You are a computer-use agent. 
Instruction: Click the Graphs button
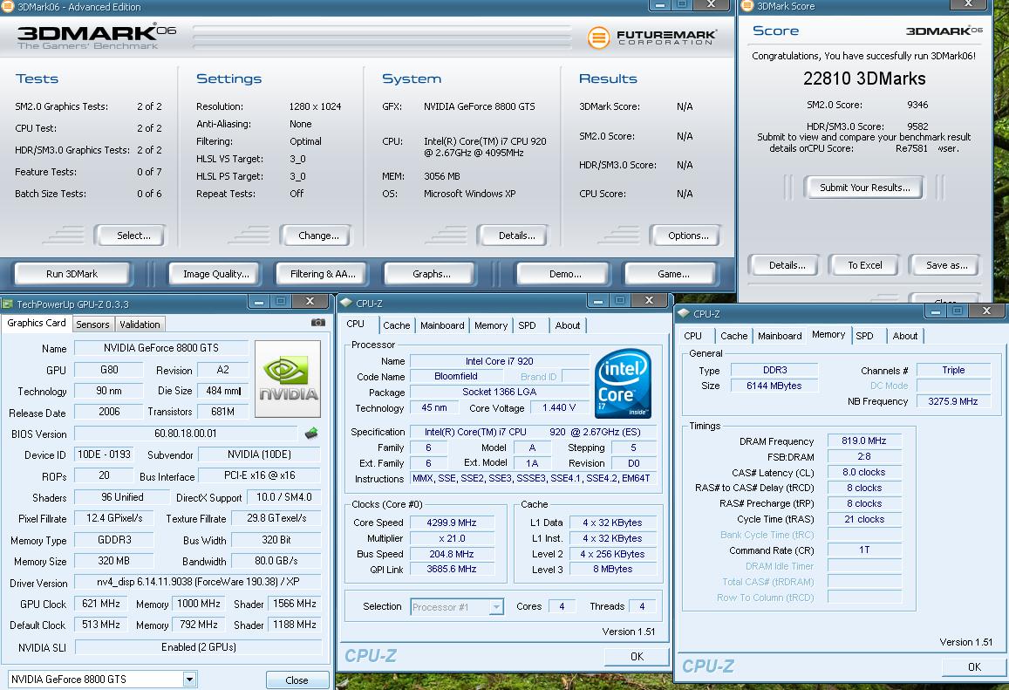[431, 274]
